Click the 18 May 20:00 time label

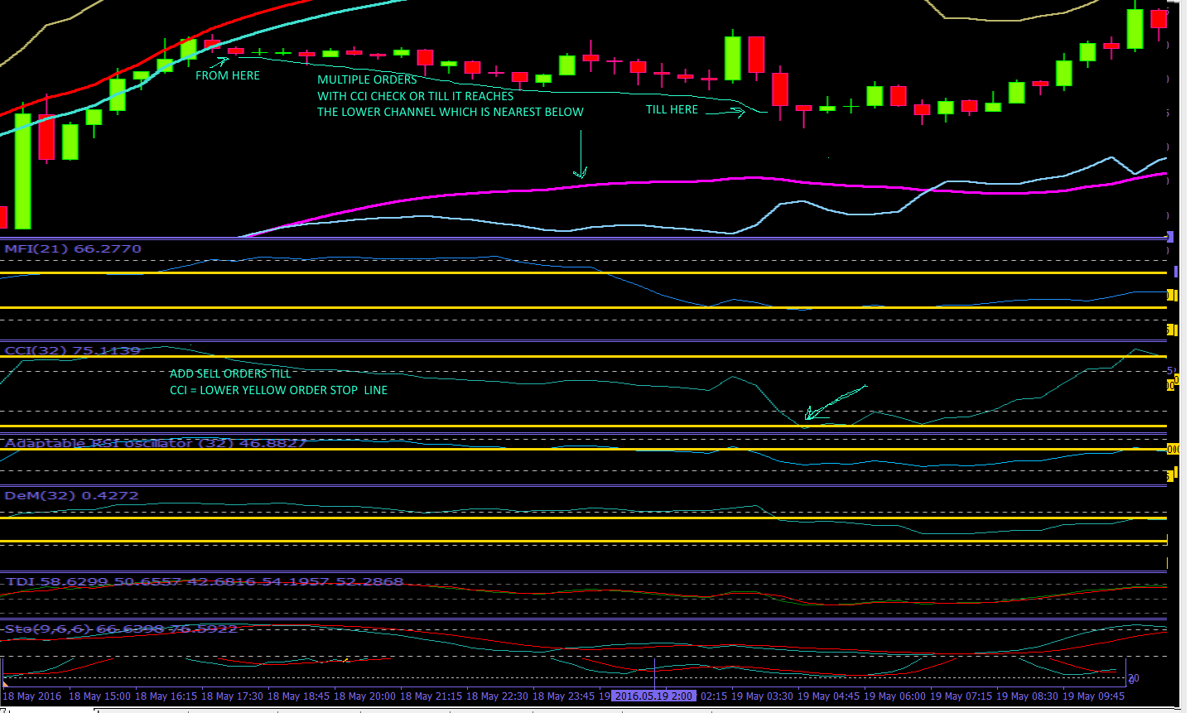[x=364, y=696]
